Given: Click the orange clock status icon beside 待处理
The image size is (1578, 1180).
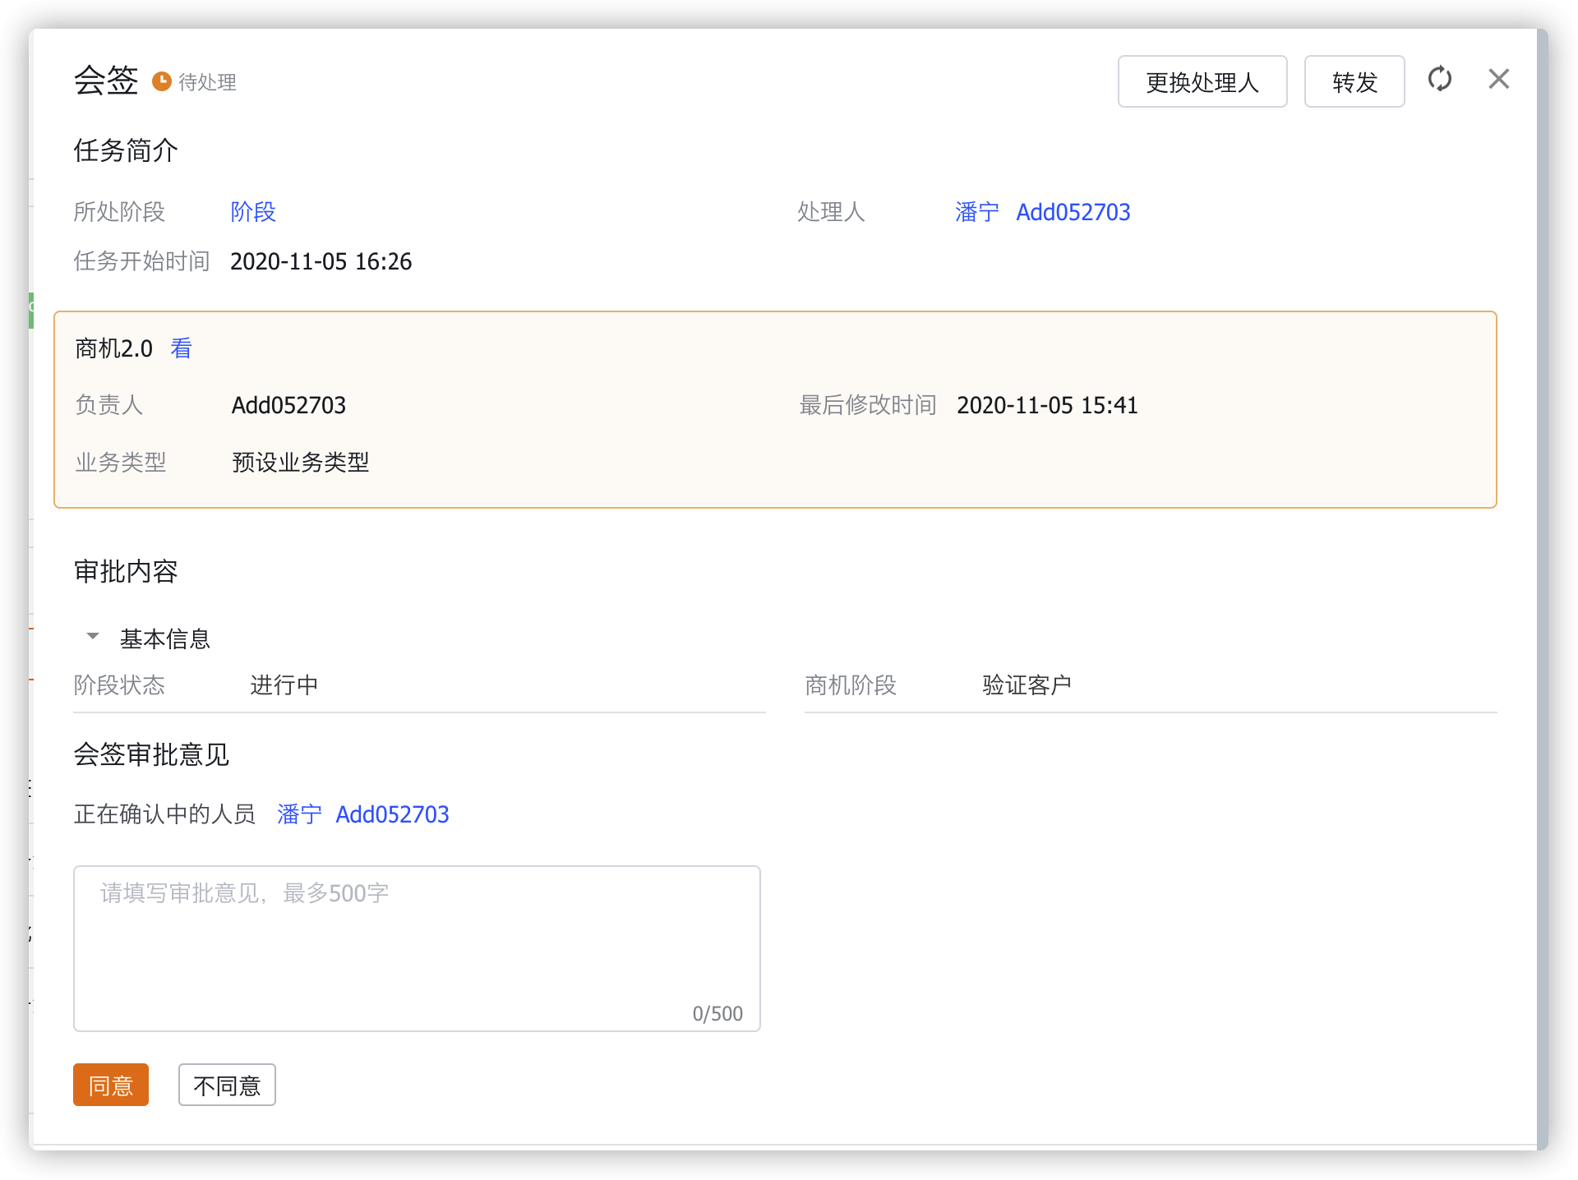Looking at the screenshot, I should pyautogui.click(x=162, y=81).
